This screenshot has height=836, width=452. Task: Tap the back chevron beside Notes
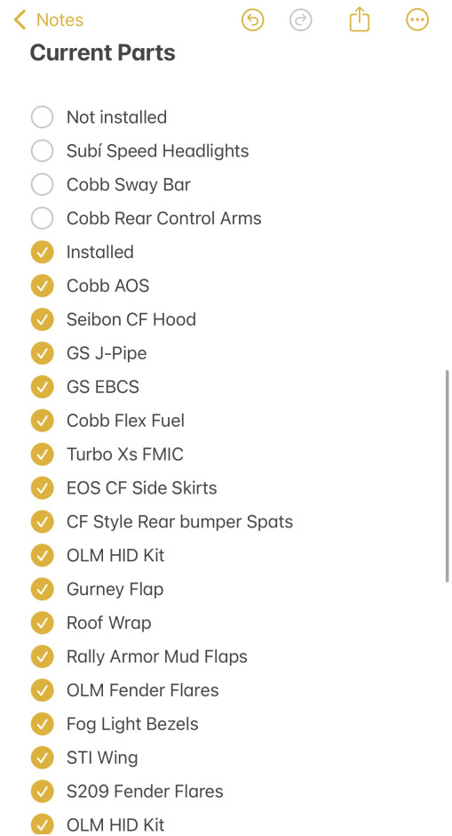[x=20, y=20]
